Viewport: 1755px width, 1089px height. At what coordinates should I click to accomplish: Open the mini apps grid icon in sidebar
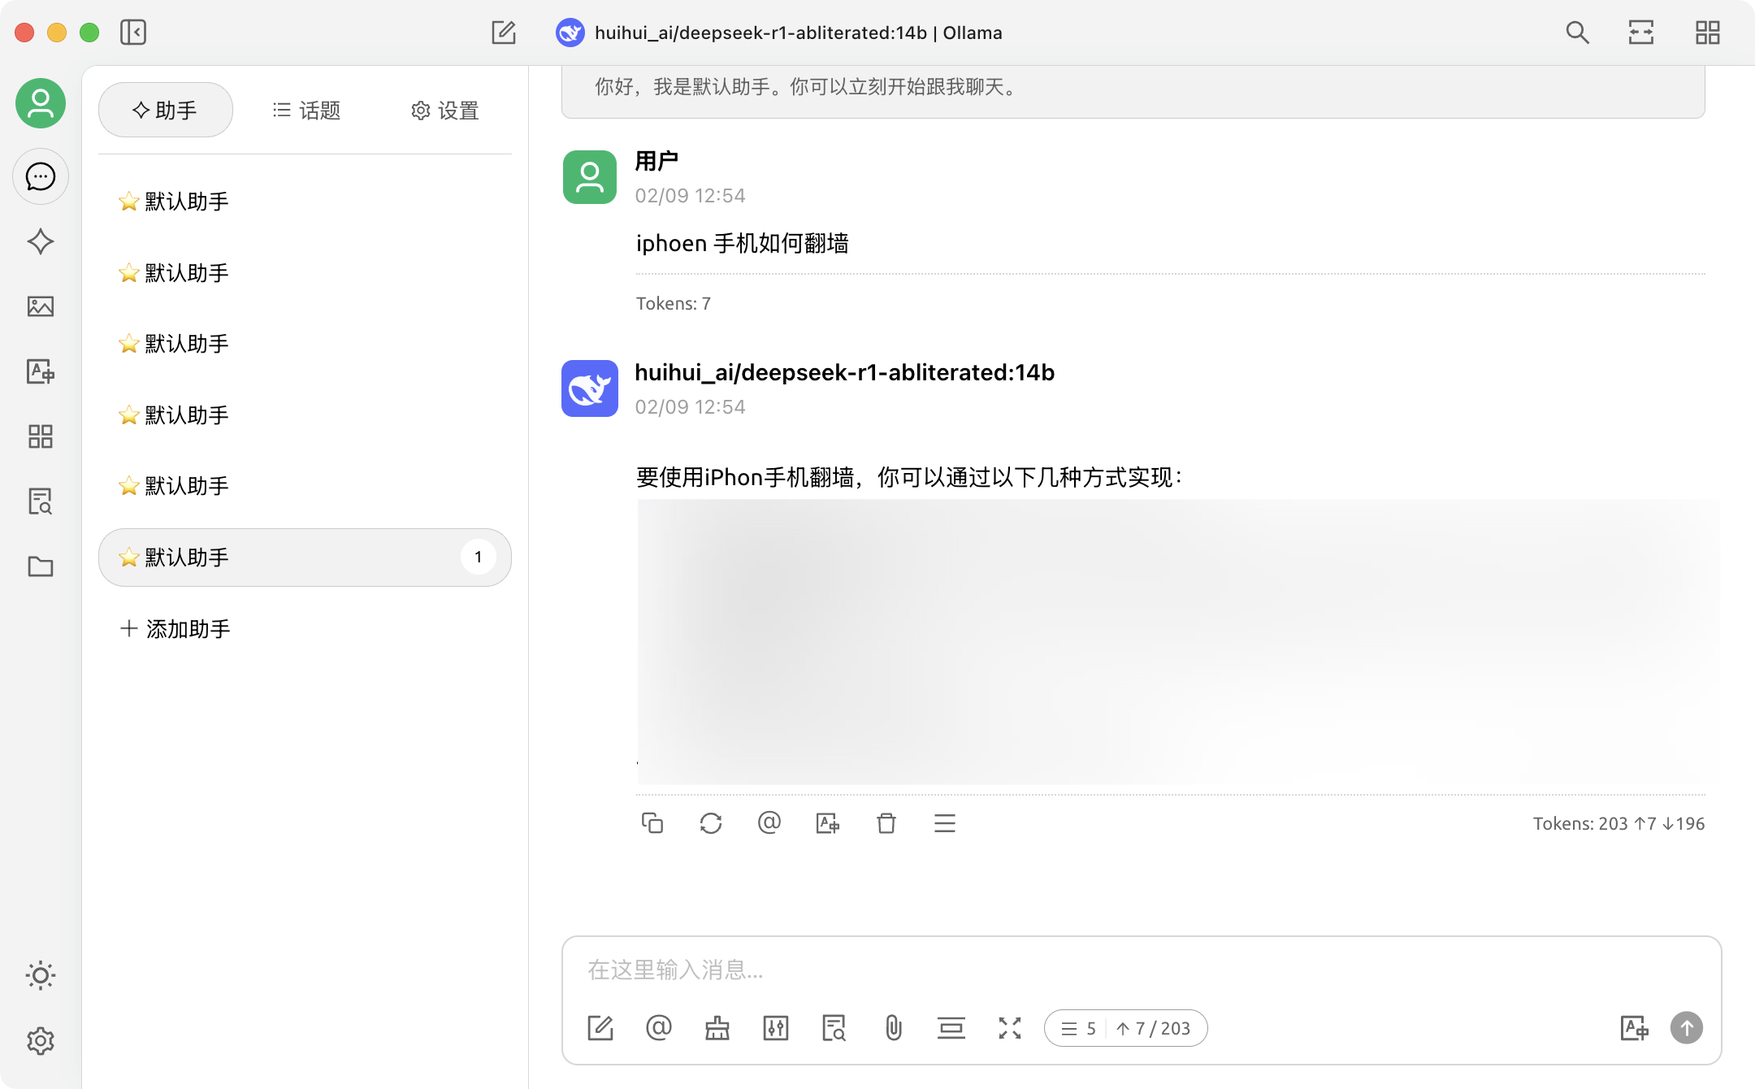(41, 436)
